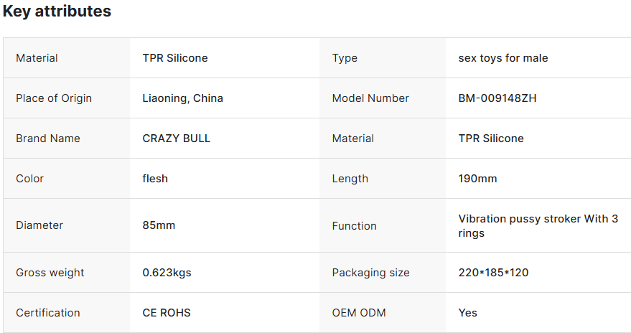Click model number BM-009148ZH
631x333 pixels.
click(x=497, y=98)
